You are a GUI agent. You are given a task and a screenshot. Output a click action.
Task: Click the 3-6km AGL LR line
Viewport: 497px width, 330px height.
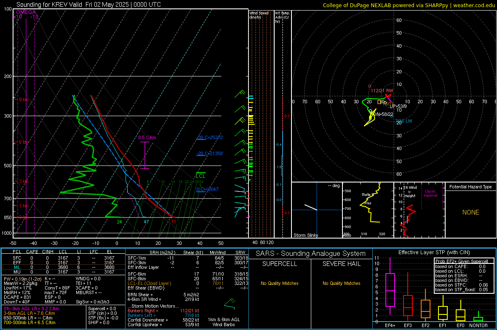(x=29, y=313)
